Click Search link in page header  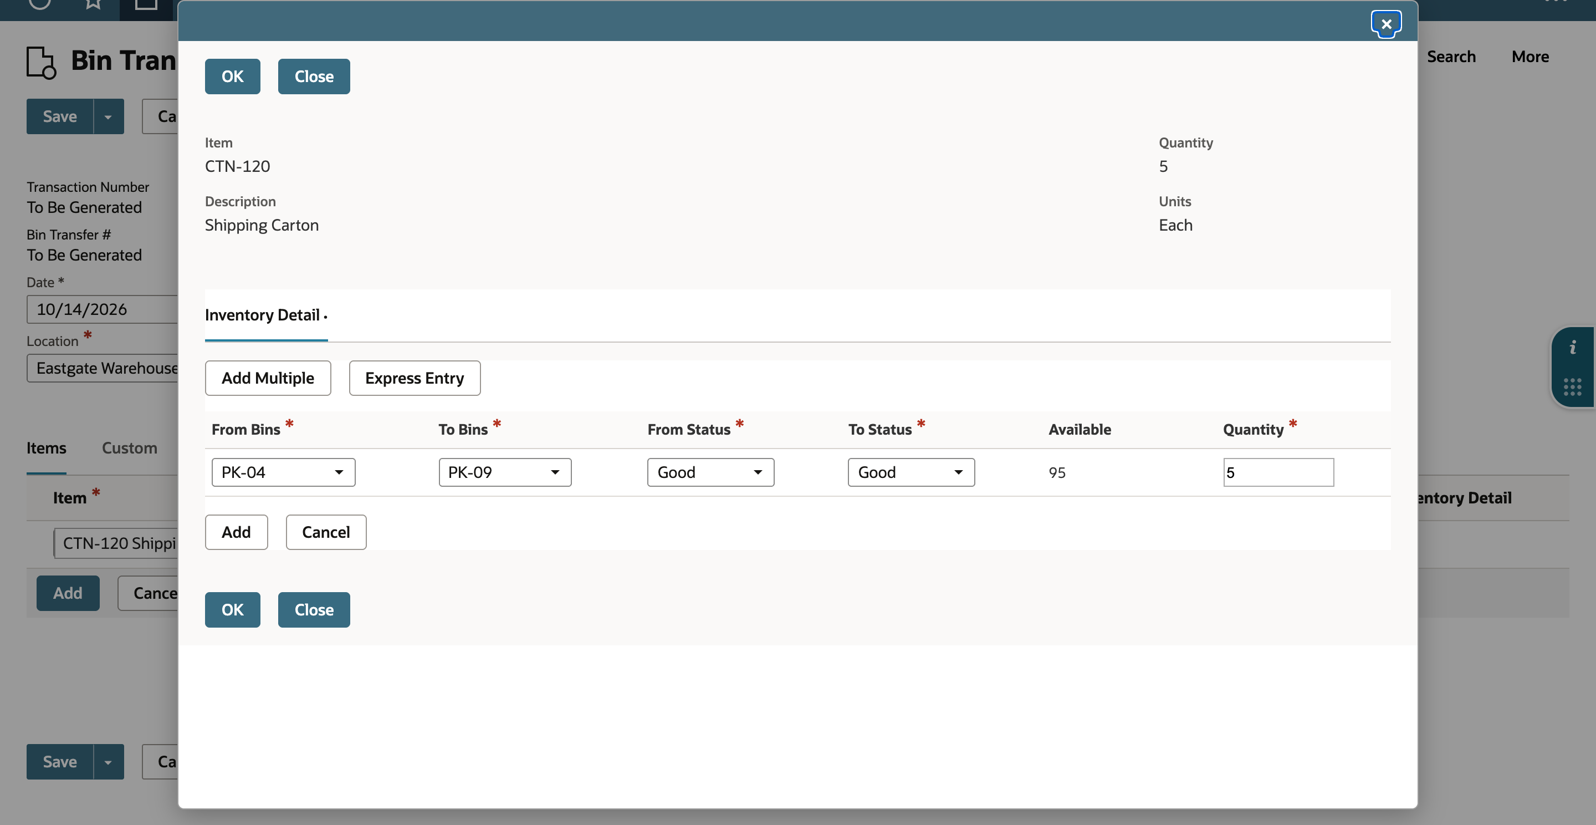(x=1451, y=57)
